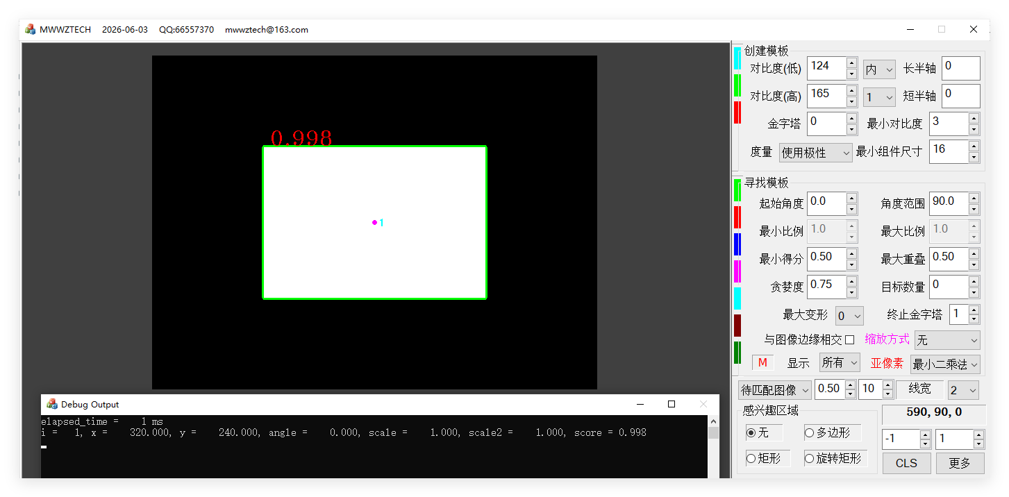
Task: Click the Debug Output window icon
Action: coord(52,404)
